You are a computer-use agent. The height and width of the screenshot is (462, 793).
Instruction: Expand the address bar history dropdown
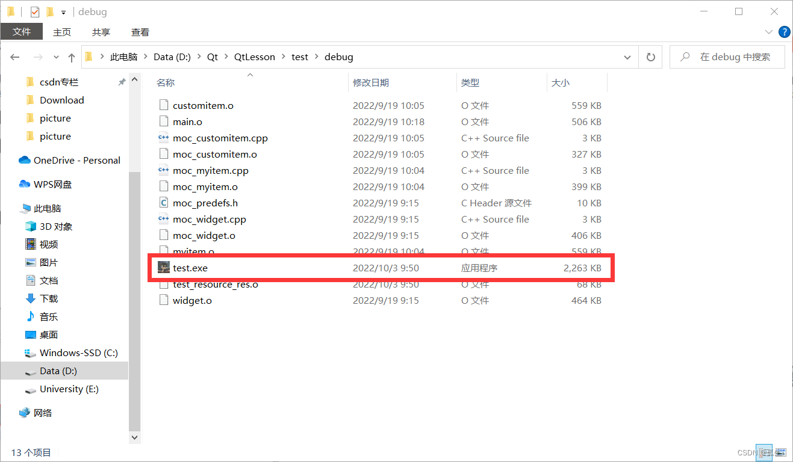[627, 57]
